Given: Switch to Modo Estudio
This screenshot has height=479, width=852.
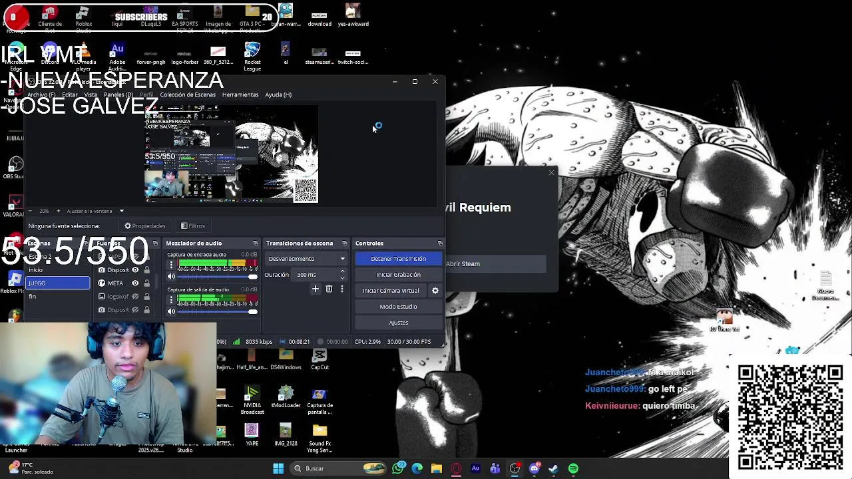Looking at the screenshot, I should [398, 307].
